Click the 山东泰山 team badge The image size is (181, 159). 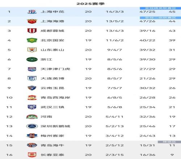point(32,50)
